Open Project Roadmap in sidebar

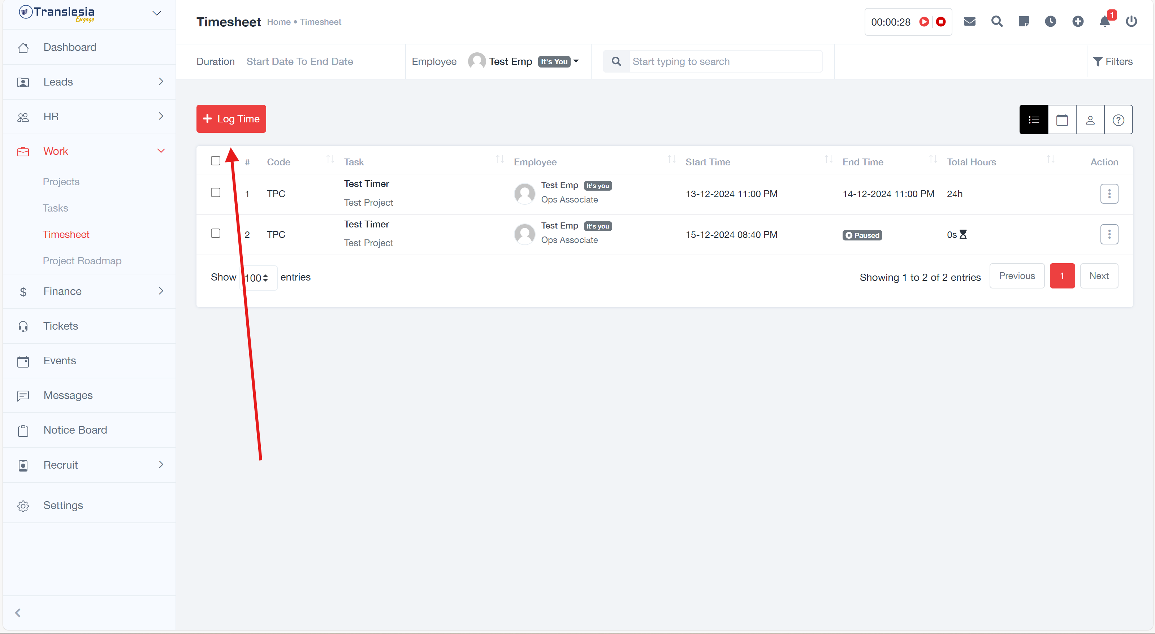(82, 261)
